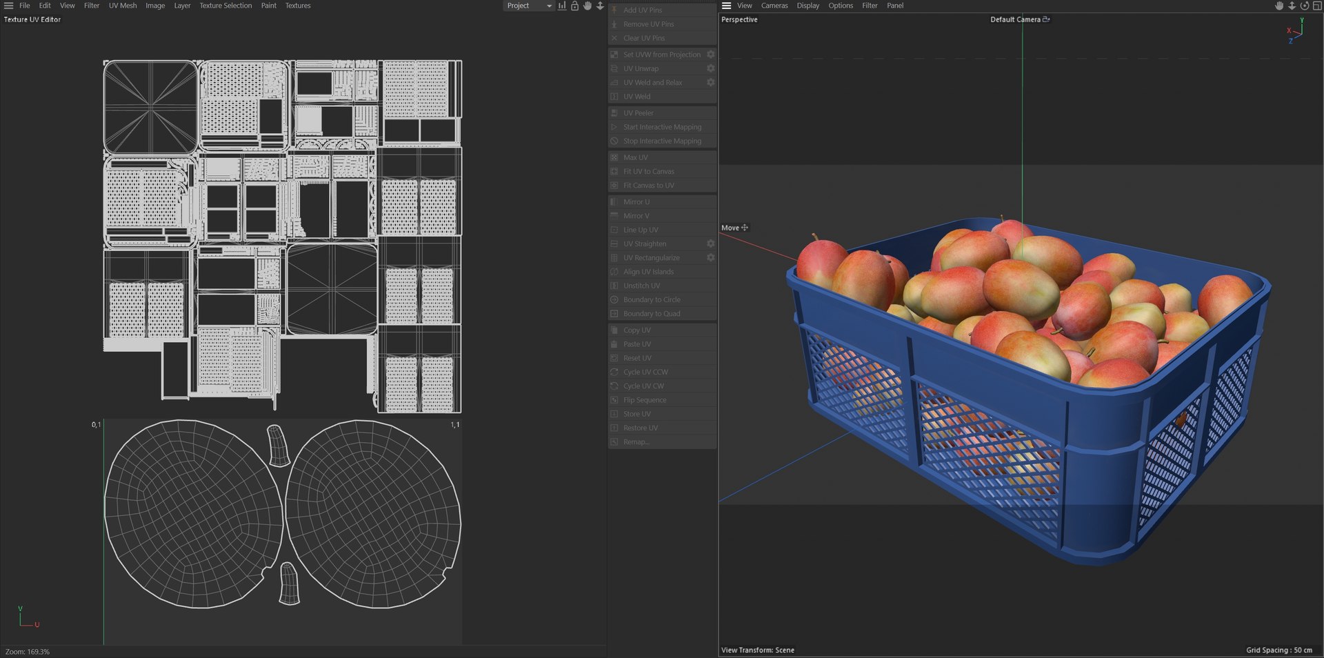
Task: Click the camera link icon beside Default Camera
Action: [1046, 19]
